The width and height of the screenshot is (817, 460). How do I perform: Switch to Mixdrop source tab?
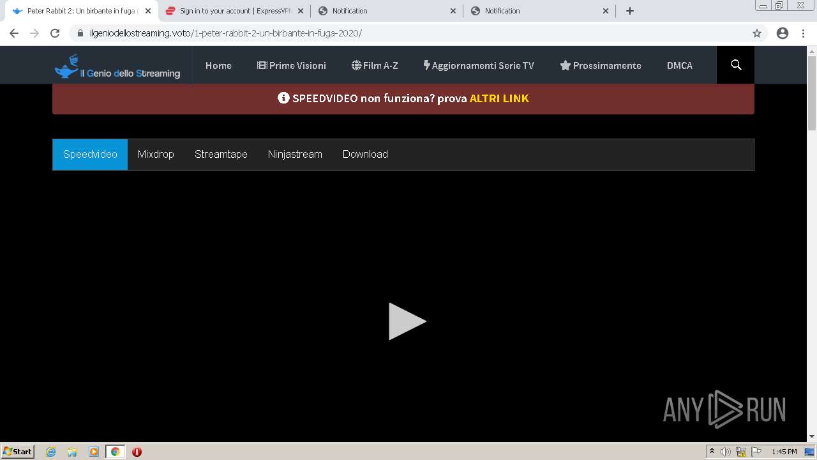pyautogui.click(x=156, y=155)
